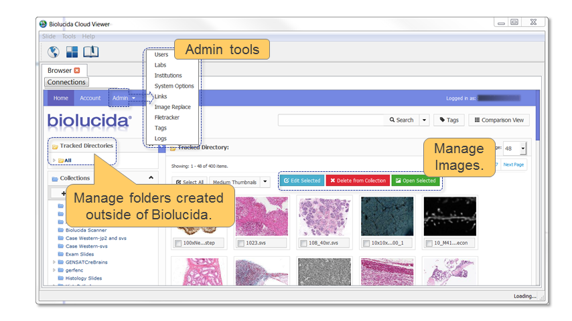Screen dimensions: 572x321
Task: Choose Filetracker from the Admin menu
Action: click(x=167, y=117)
